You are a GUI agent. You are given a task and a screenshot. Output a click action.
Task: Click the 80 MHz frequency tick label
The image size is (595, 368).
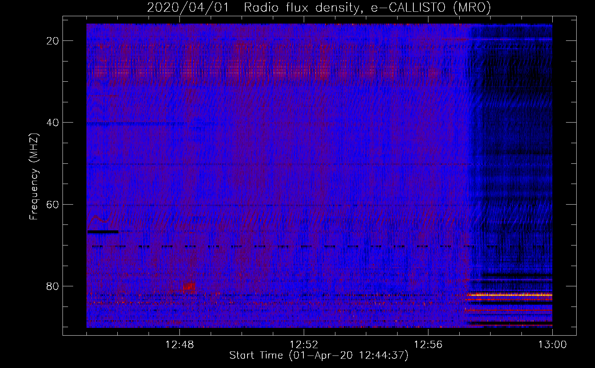pos(53,286)
